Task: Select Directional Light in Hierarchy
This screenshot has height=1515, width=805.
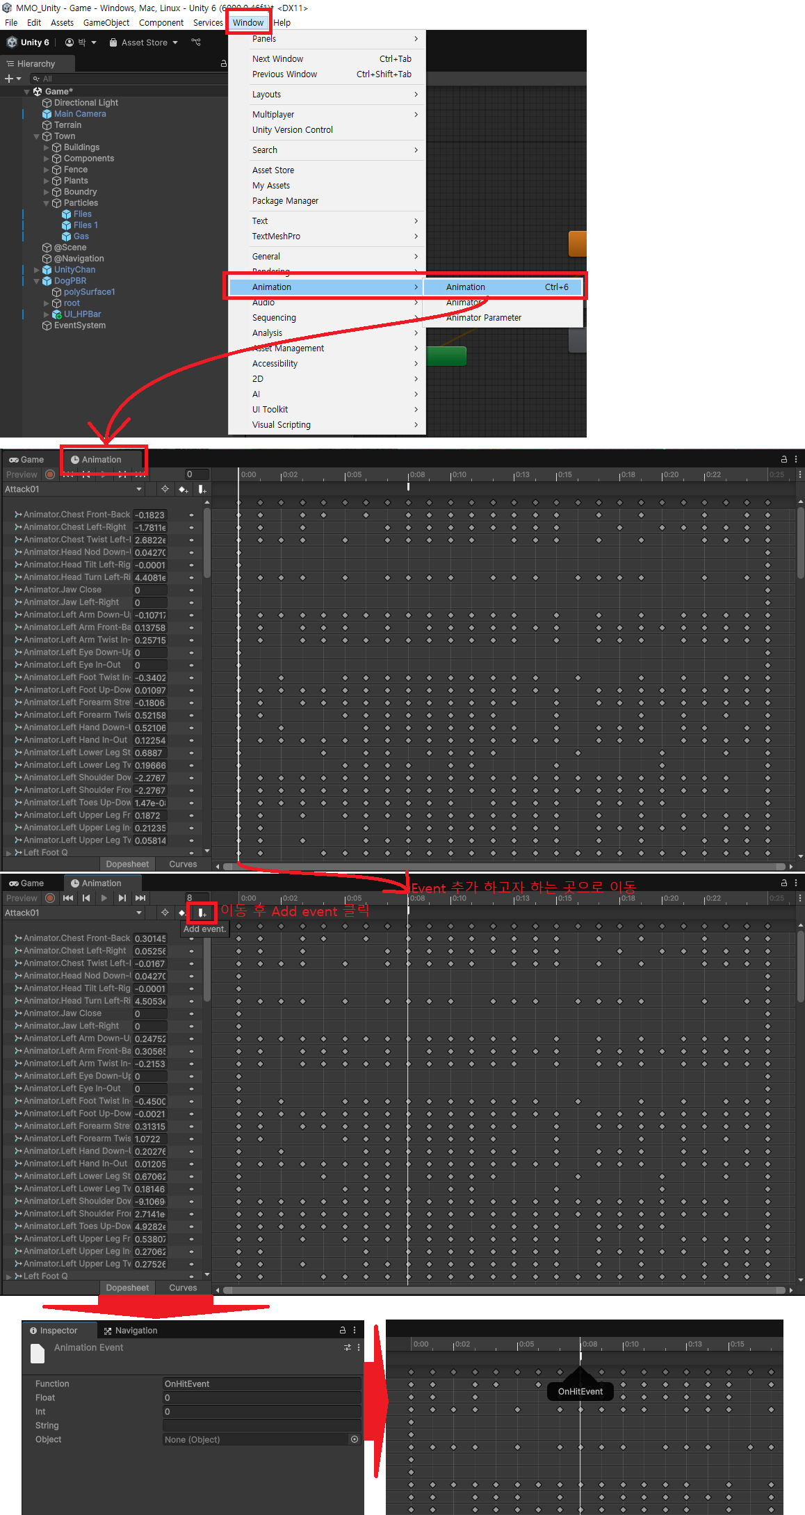Action: [86, 103]
